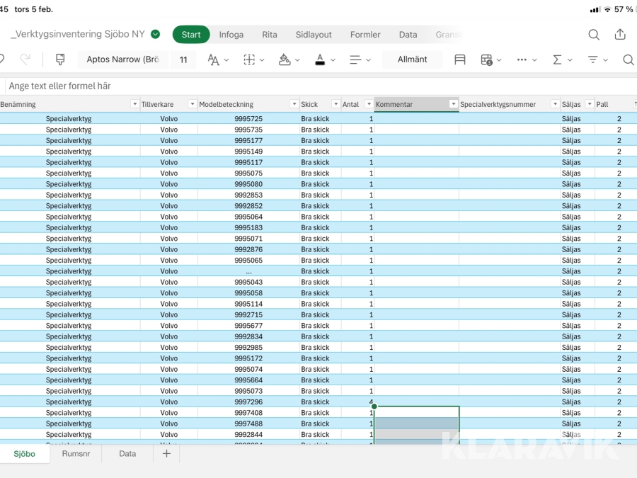Click the fill color bucket icon
Screen dimensions: 637x478
click(x=285, y=59)
